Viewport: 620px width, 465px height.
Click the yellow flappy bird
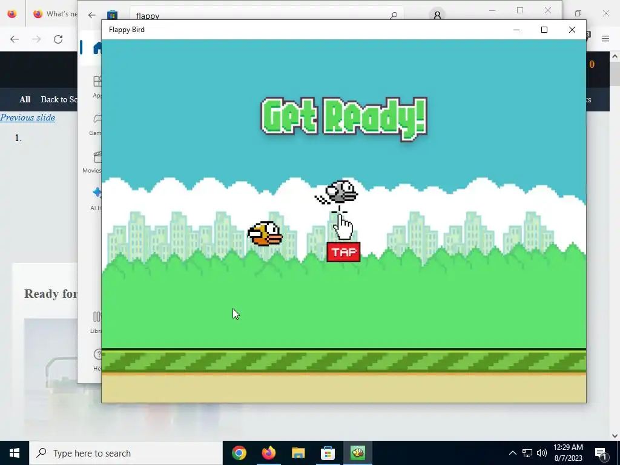click(265, 234)
